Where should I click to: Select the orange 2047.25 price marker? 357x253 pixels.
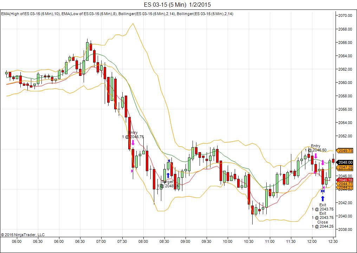pyautogui.click(x=345, y=167)
